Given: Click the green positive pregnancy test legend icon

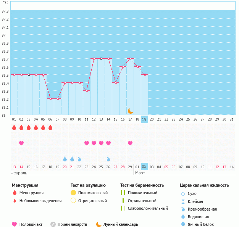Looking at the screenshot, I should coord(123,193).
